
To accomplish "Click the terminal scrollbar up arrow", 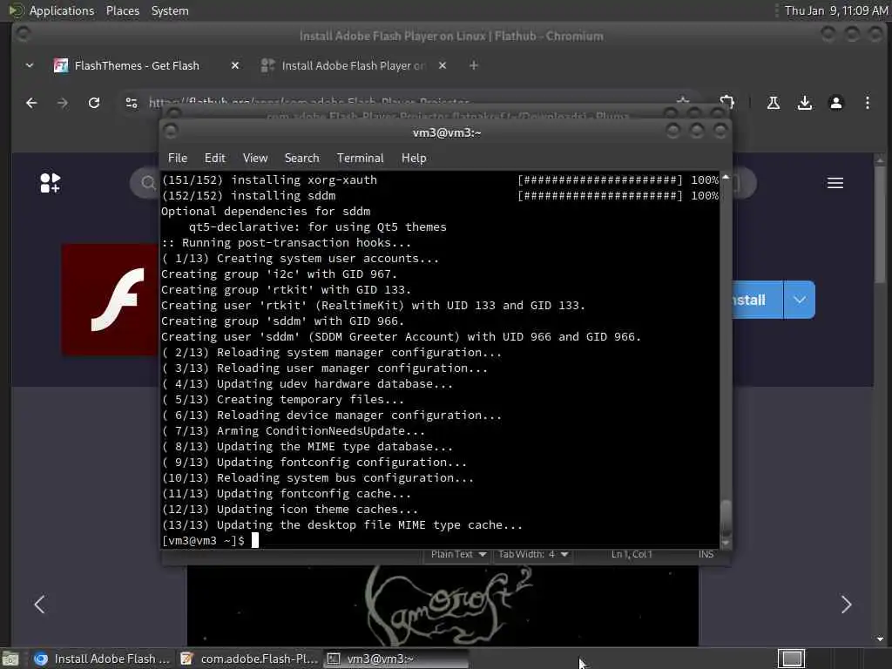I will click(x=726, y=177).
